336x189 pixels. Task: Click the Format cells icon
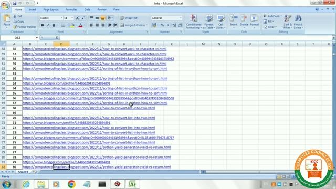point(254,18)
